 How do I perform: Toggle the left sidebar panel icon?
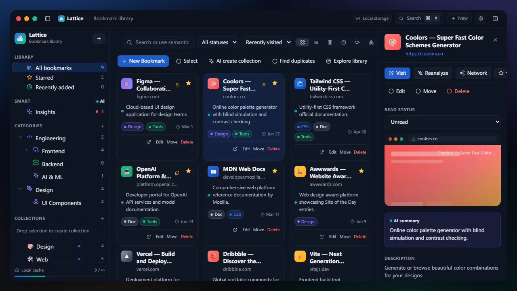48,19
